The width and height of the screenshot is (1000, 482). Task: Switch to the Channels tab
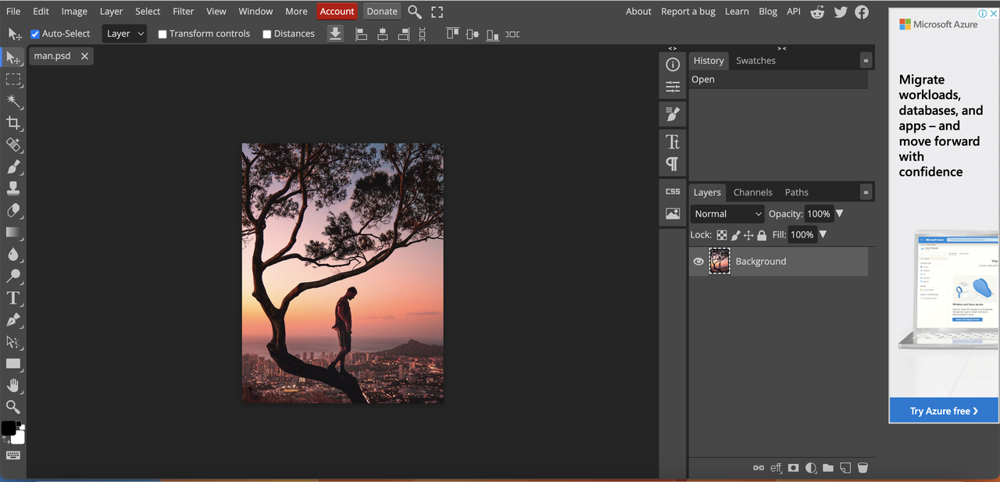tap(752, 192)
